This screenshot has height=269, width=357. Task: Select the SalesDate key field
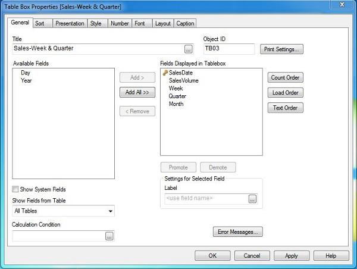coord(181,73)
